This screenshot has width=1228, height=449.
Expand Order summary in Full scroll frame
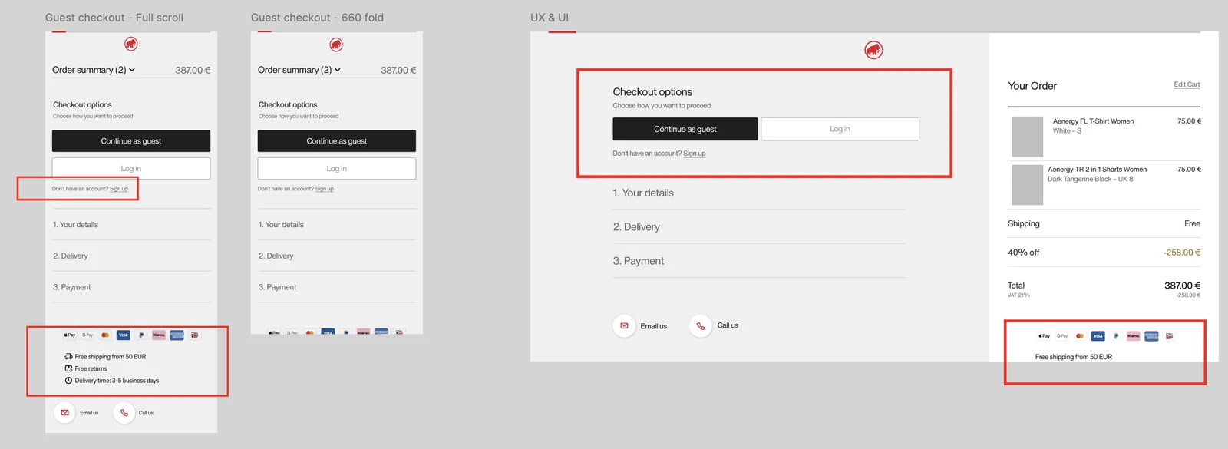(x=94, y=70)
